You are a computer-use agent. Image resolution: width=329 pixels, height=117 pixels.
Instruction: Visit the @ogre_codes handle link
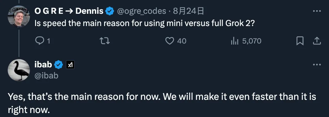tap(141, 11)
